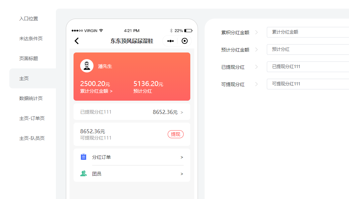This screenshot has height=199, width=349.
Task: Click the 潘先生 username text
Action: tap(105, 66)
